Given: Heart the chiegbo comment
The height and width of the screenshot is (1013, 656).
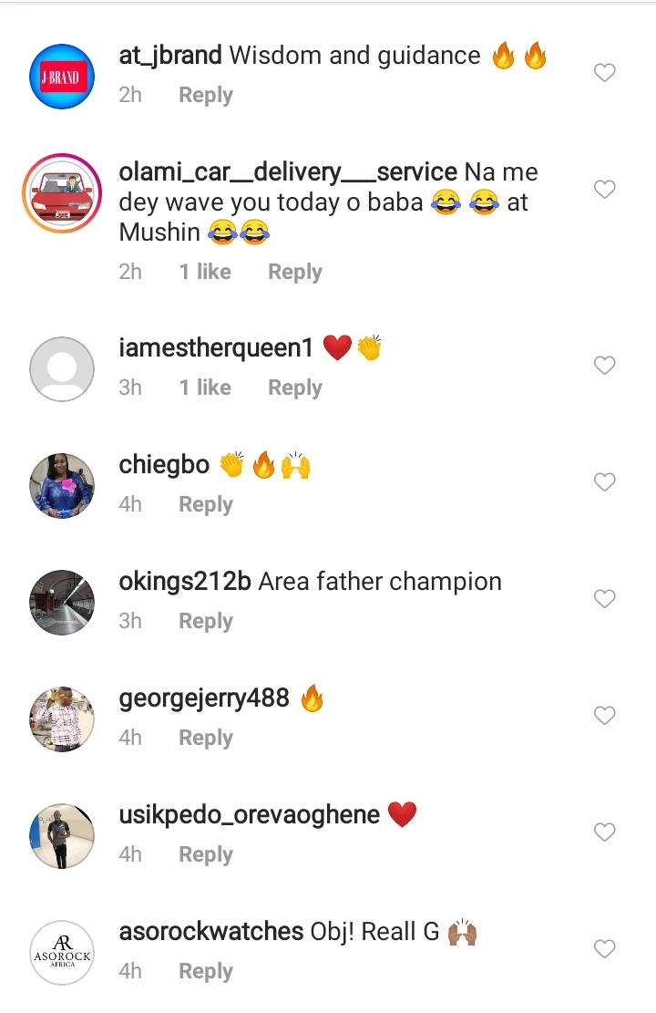Looking at the screenshot, I should tap(605, 482).
